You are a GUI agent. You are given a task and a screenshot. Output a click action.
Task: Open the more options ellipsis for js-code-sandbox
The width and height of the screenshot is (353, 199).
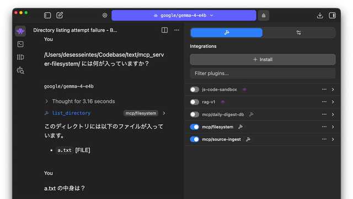324,90
